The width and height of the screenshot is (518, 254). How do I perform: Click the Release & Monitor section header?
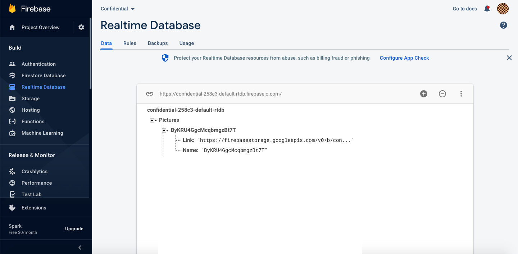coord(32,155)
